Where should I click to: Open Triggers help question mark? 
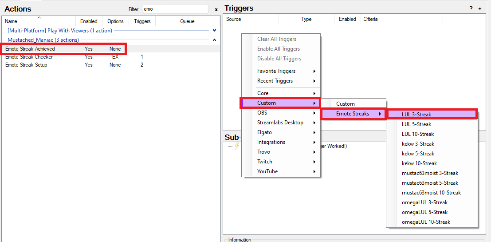(x=471, y=8)
